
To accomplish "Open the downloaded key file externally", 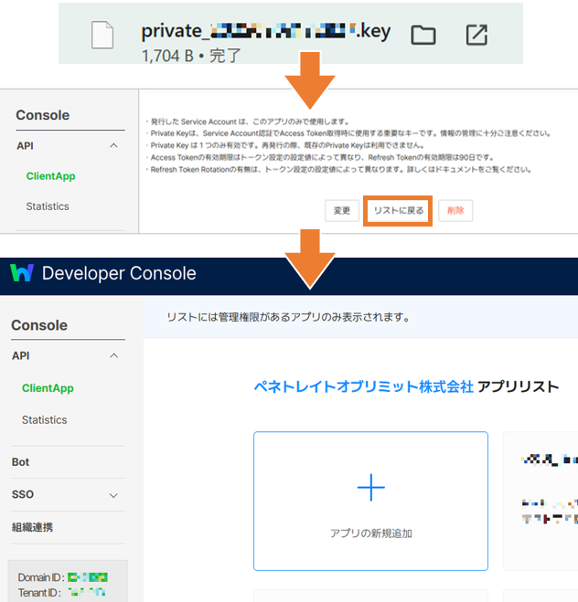I will click(476, 36).
